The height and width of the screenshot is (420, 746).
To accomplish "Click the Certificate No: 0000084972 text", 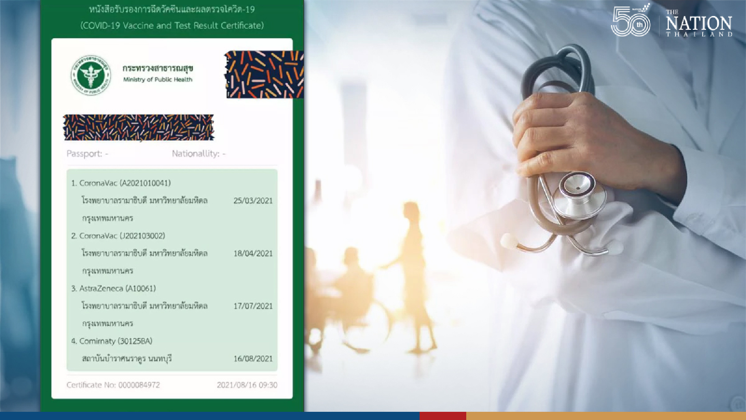I will [x=113, y=385].
